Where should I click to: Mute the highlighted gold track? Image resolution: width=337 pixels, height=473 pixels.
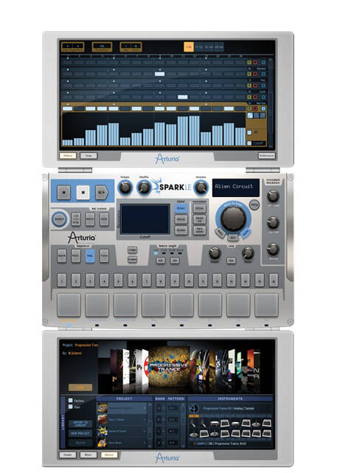[255, 108]
